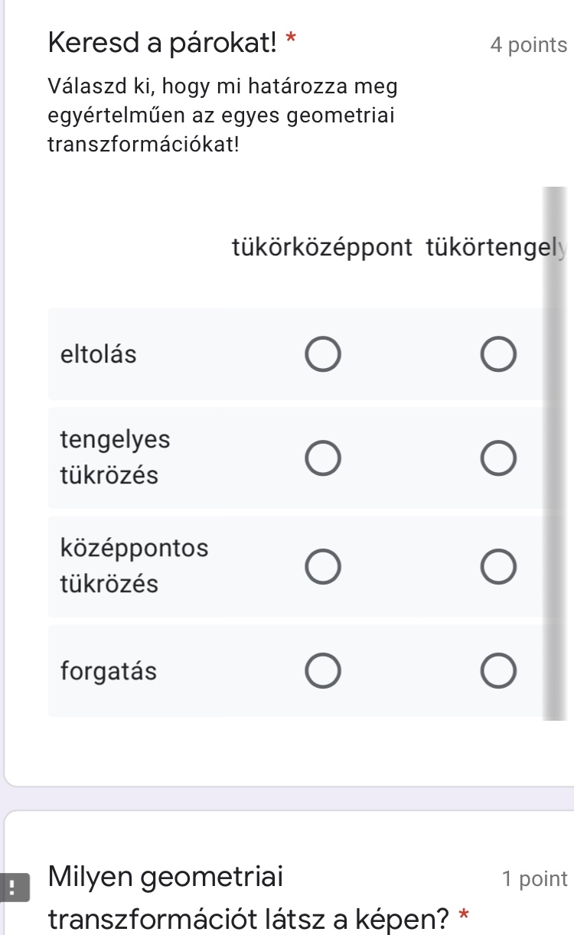Choose tükörtengely for tengelyes tükrözés

[499, 458]
